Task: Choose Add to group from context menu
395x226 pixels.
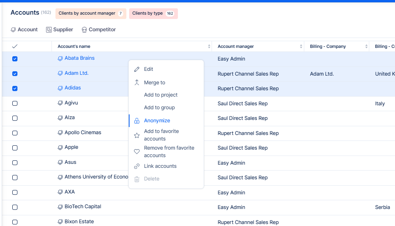Action: click(159, 108)
